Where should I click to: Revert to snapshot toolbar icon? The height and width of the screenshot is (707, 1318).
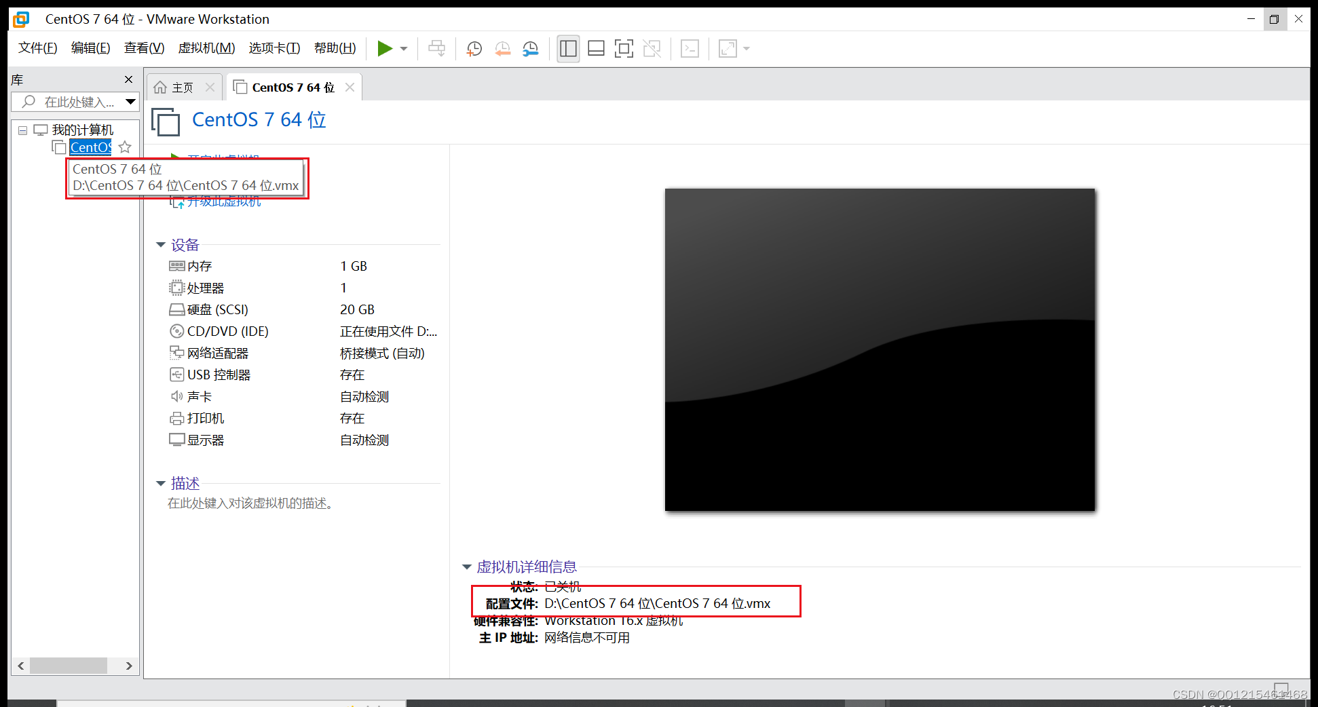pos(502,48)
